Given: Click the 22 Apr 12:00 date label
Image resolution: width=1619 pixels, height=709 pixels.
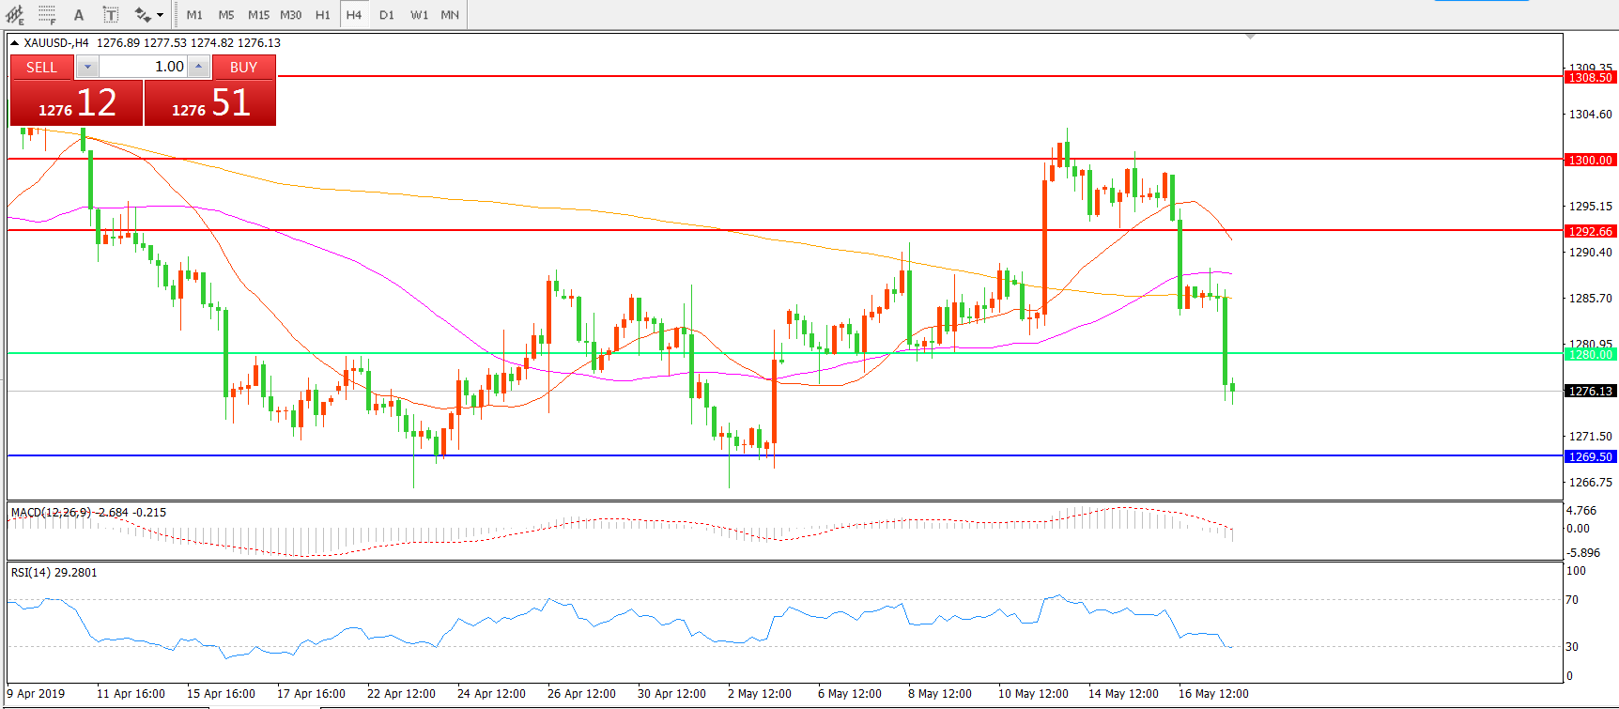Looking at the screenshot, I should pyautogui.click(x=401, y=694).
